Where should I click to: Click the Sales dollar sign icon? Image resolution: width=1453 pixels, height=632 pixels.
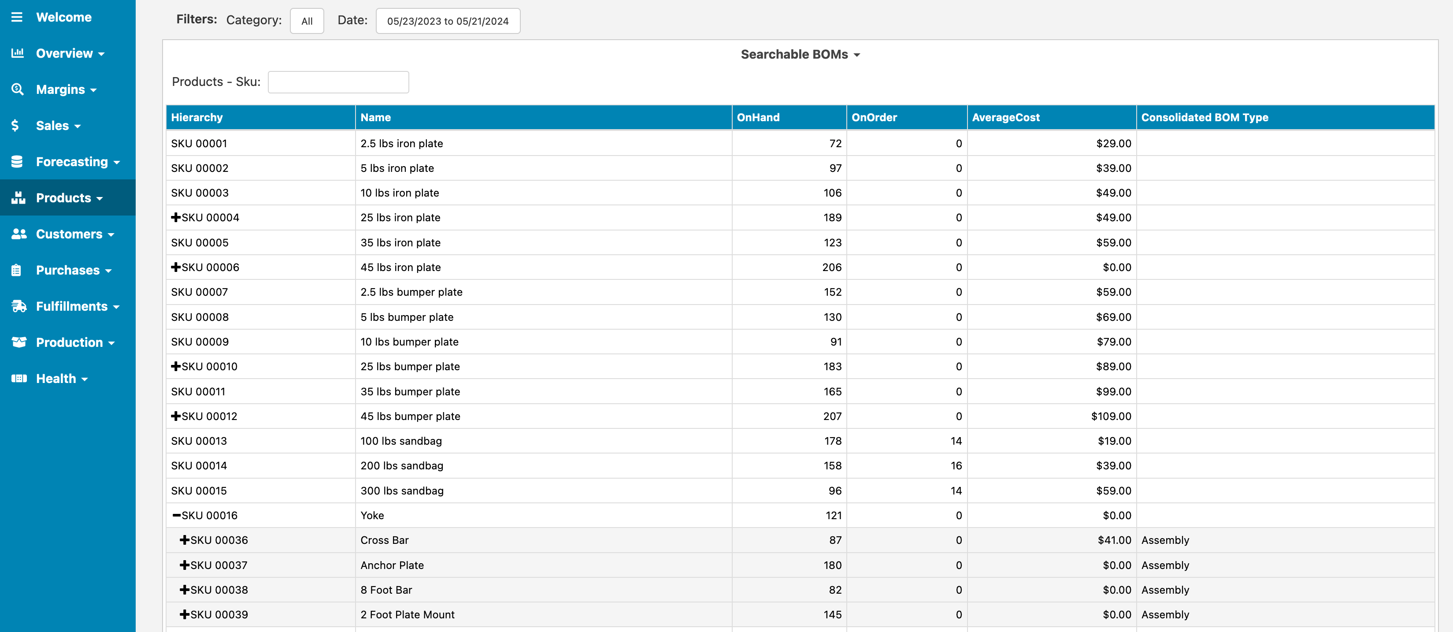(x=15, y=125)
